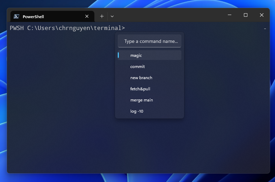Click the PowerShell icon in the tab
The image size is (275, 182).
click(16, 16)
